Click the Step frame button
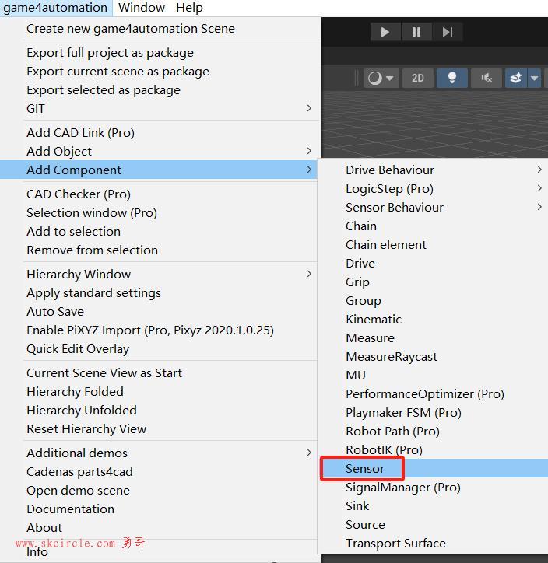 click(x=448, y=33)
